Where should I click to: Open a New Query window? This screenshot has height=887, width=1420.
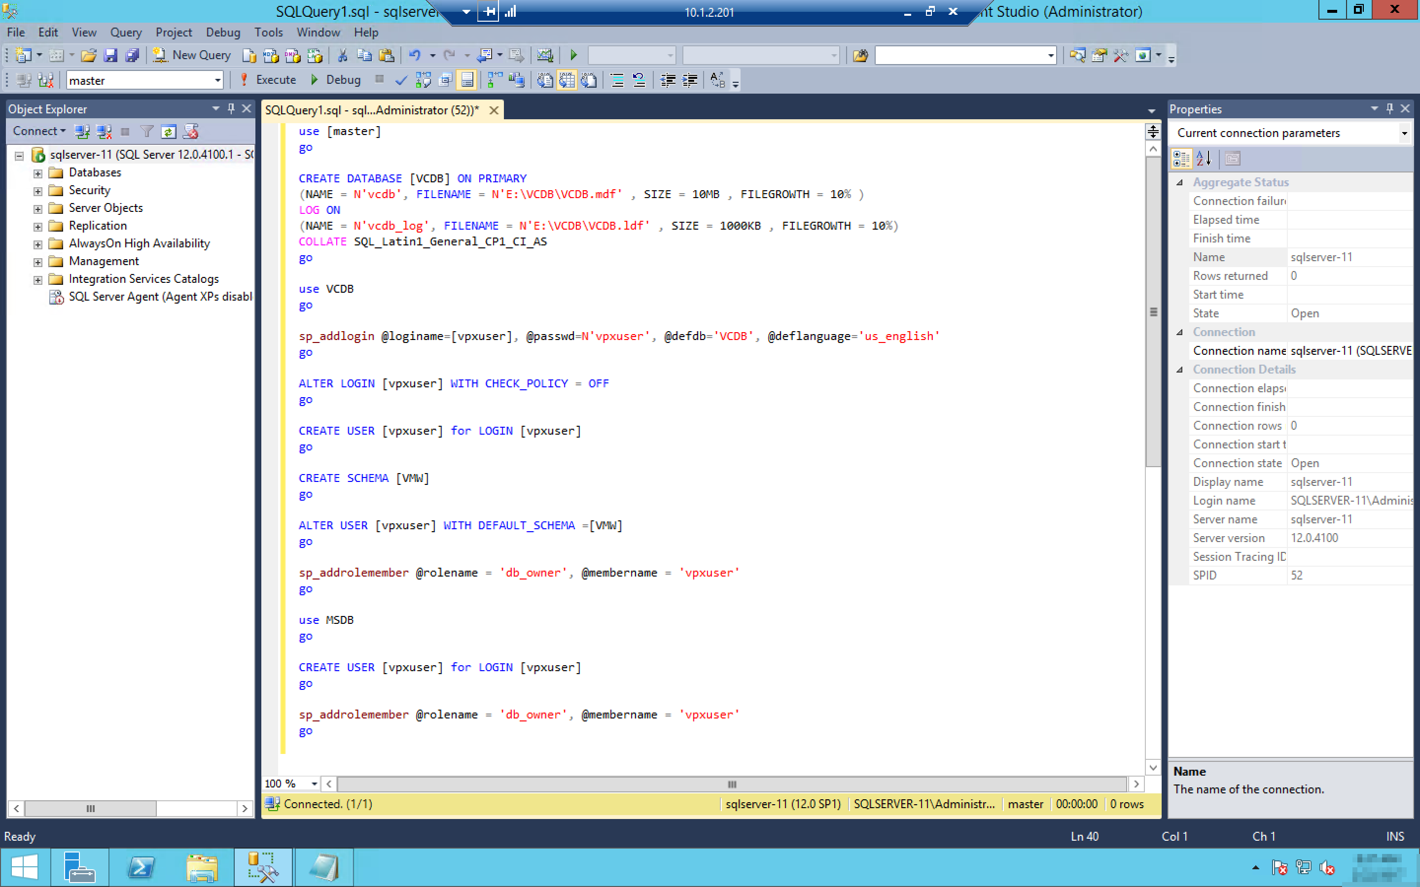click(191, 55)
